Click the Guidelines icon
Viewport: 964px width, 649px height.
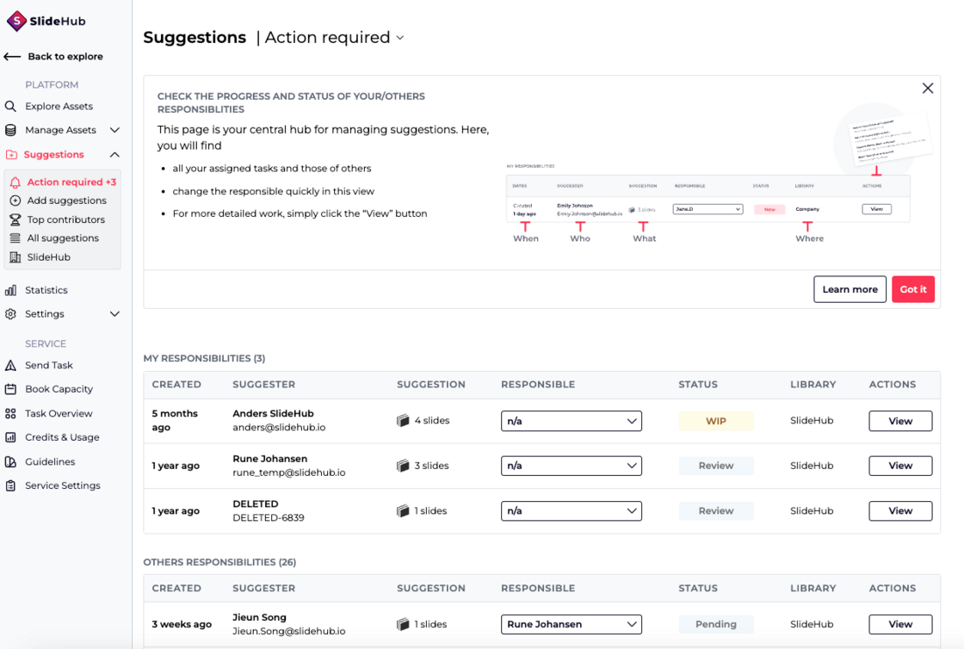point(10,461)
